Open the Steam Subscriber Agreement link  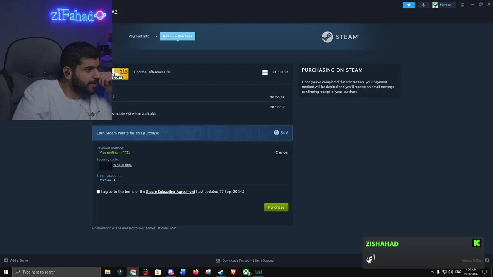coord(171,192)
